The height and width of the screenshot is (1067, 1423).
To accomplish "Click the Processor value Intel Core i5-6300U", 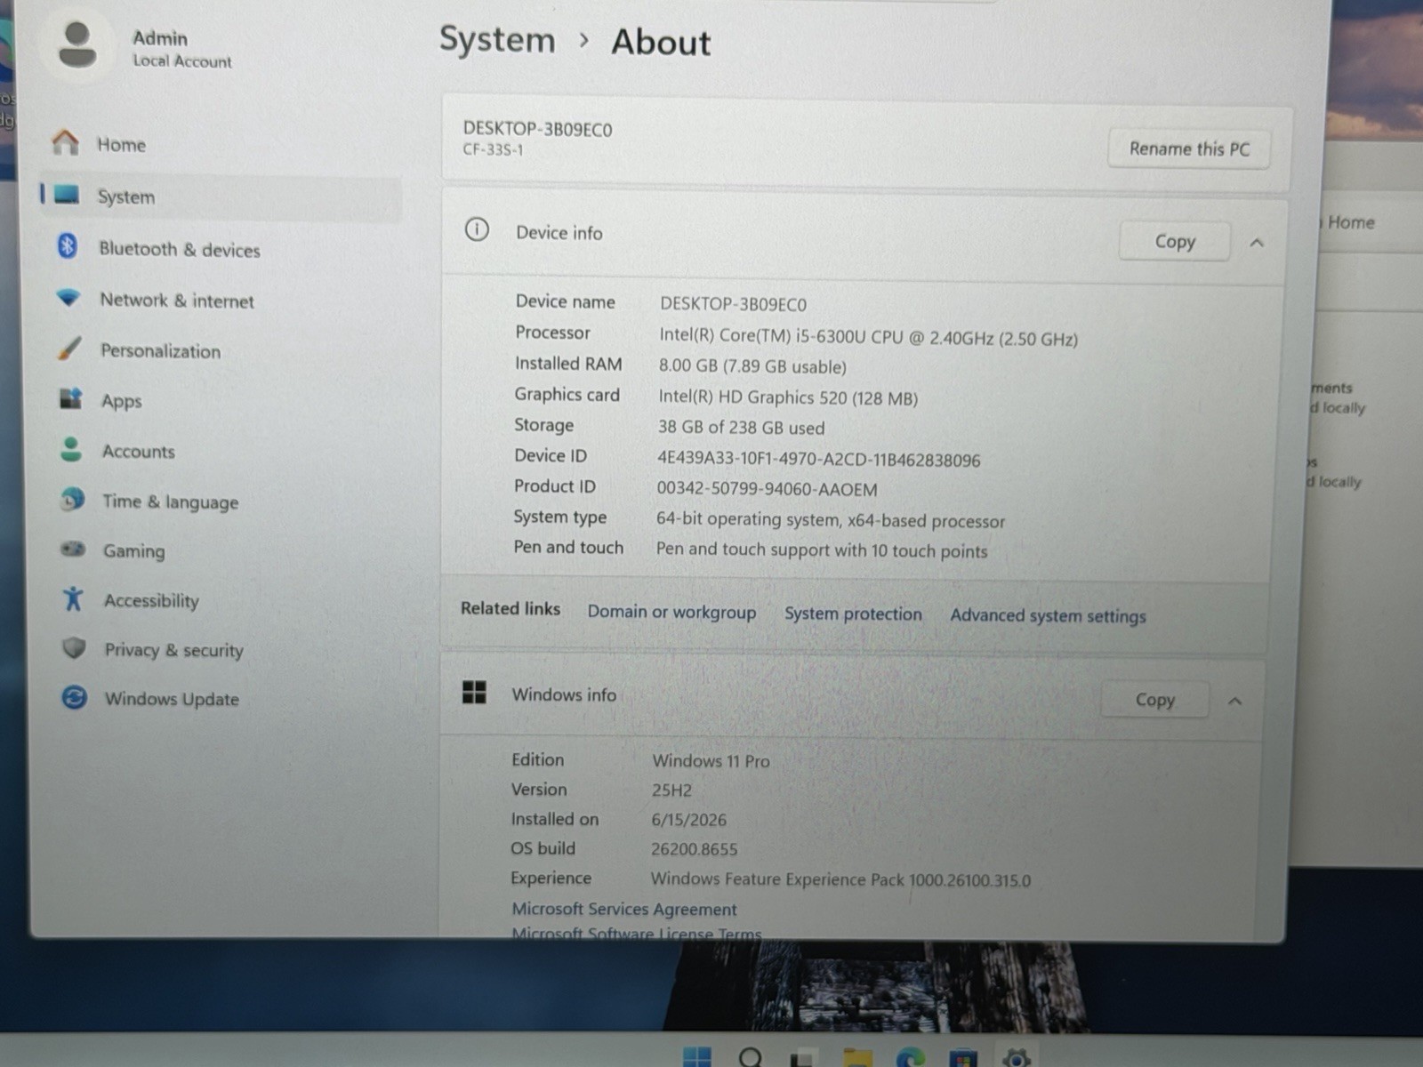I will [x=868, y=338].
